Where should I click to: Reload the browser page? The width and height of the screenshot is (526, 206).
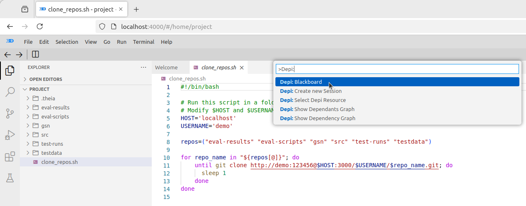click(40, 26)
